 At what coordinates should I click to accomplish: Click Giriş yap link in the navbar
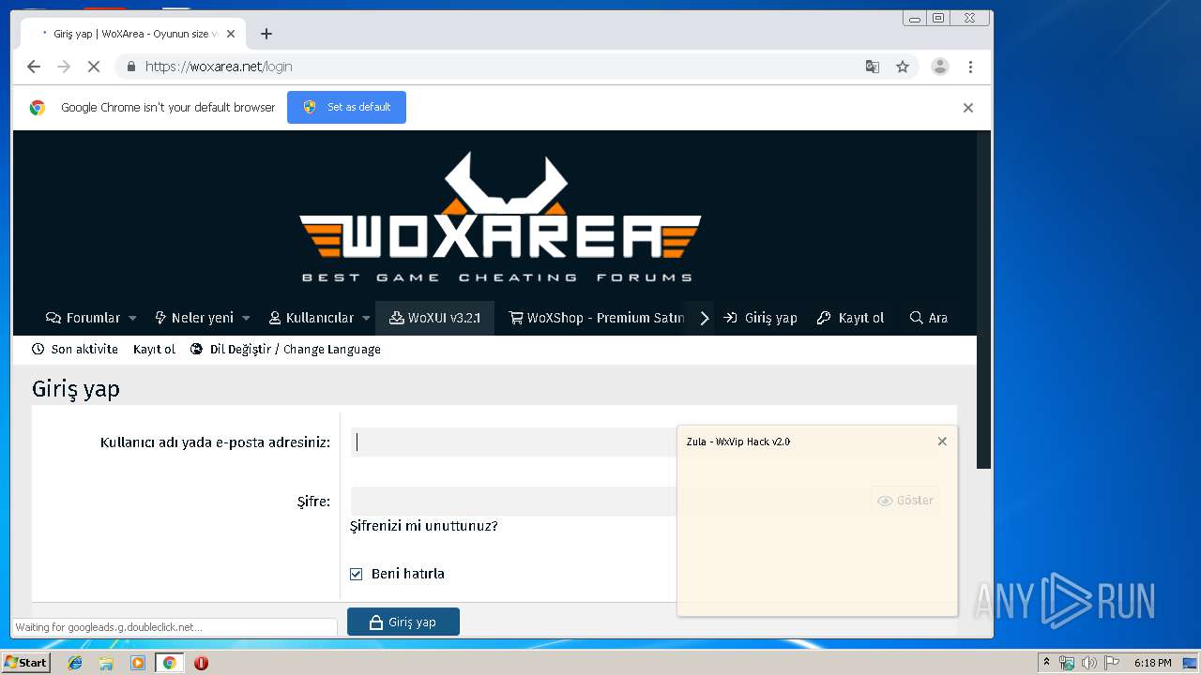click(x=760, y=318)
